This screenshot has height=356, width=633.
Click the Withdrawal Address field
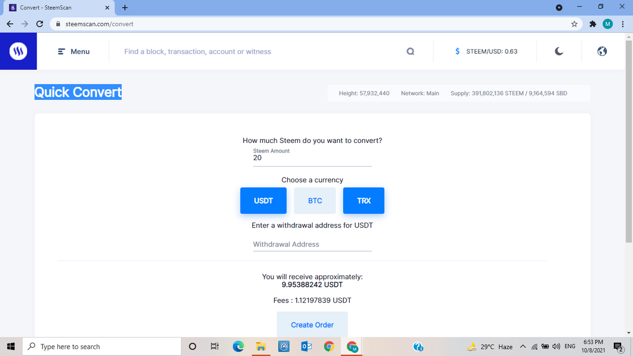pyautogui.click(x=312, y=244)
